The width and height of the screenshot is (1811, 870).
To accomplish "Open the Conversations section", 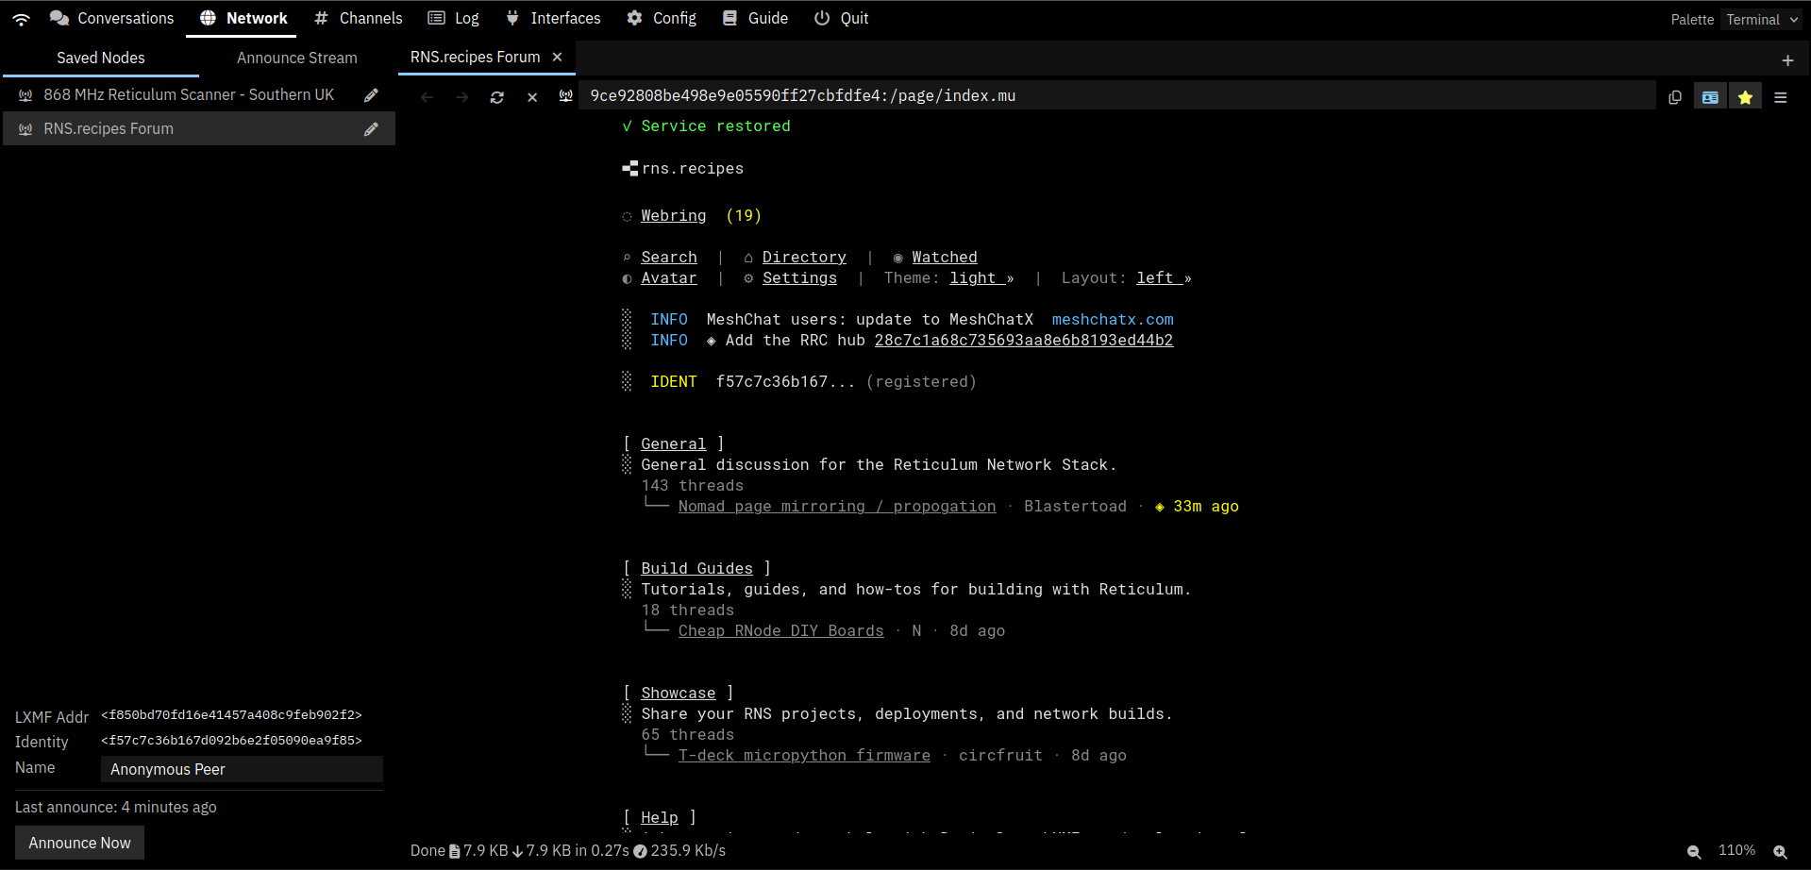I will point(112,19).
